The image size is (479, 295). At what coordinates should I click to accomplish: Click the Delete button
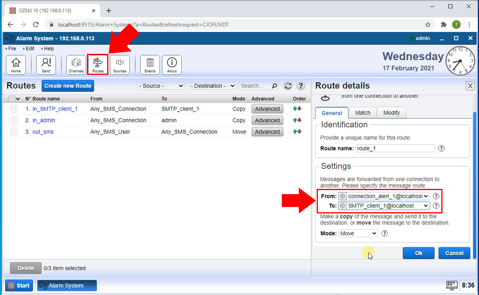[x=26, y=268]
